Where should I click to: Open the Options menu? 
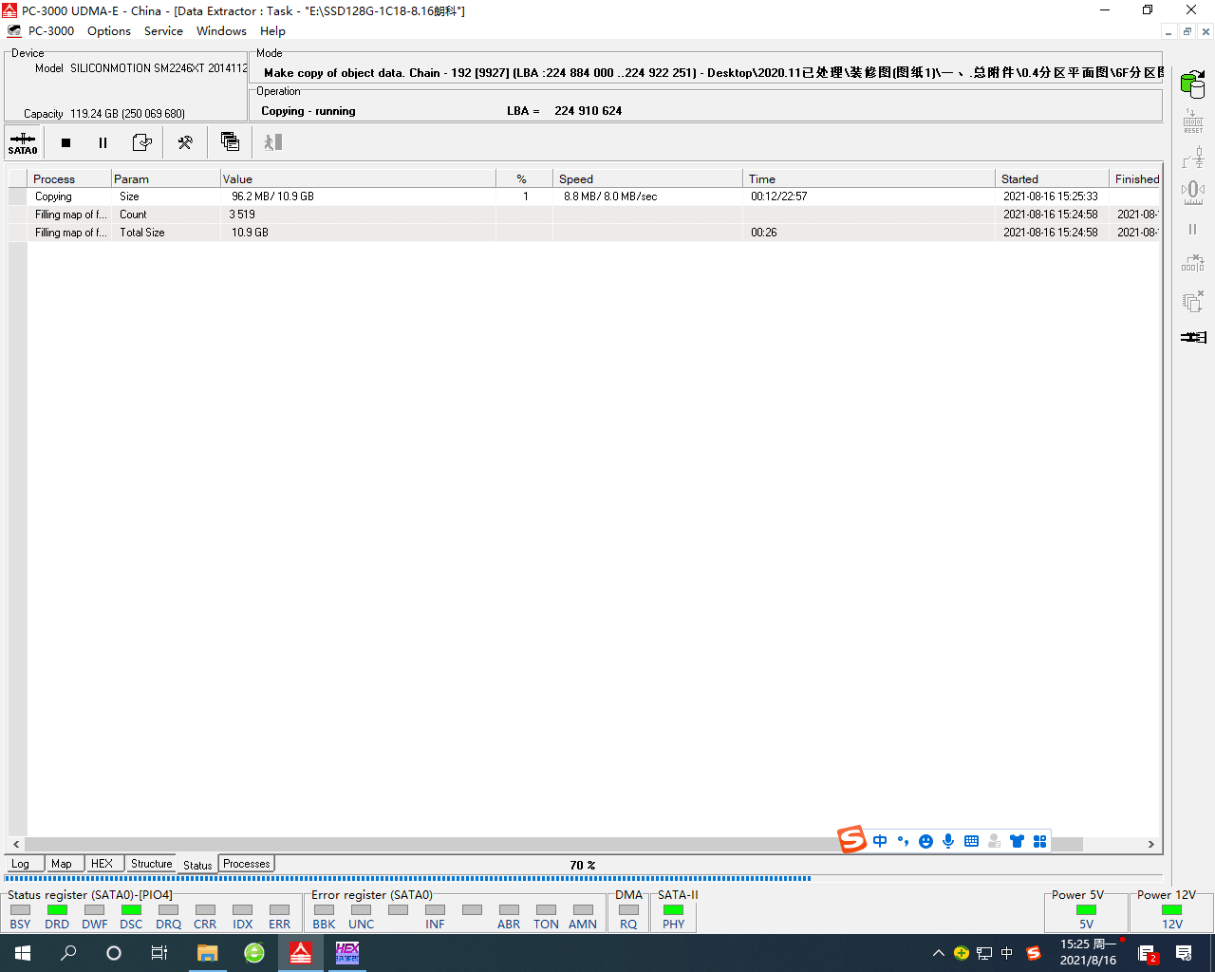(109, 31)
